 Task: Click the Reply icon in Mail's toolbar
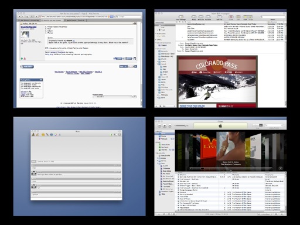tap(194, 17)
